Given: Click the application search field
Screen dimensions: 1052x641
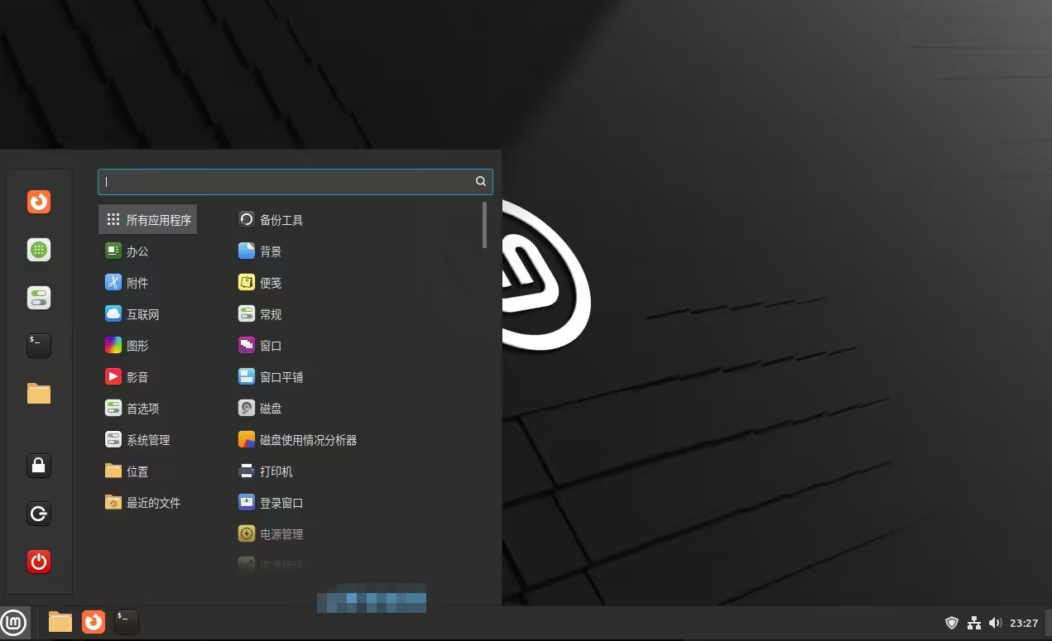Looking at the screenshot, I should pos(295,181).
